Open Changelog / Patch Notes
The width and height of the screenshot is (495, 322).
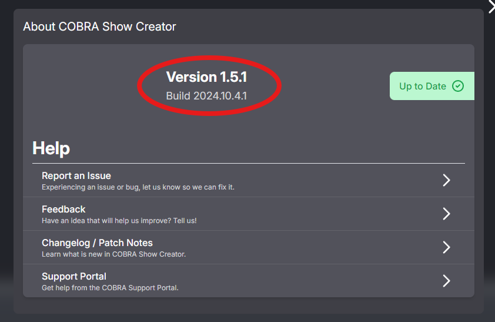click(x=249, y=247)
